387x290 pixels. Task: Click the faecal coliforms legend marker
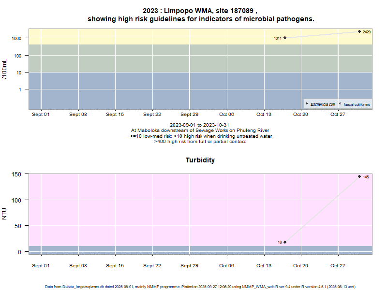340,104
